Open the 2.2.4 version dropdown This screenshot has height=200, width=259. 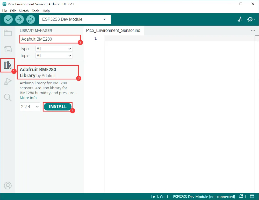[30, 107]
